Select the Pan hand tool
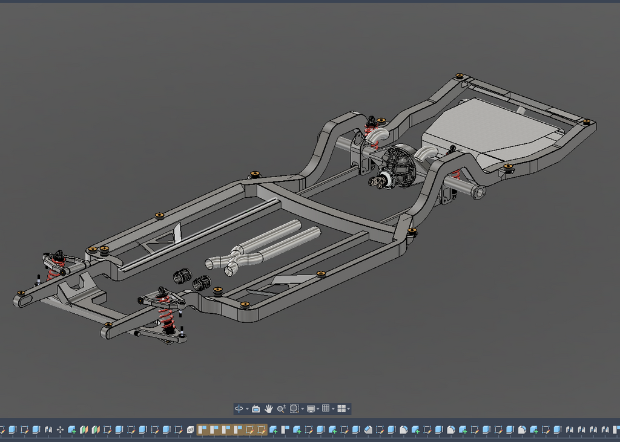Image resolution: width=620 pixels, height=442 pixels. point(268,409)
